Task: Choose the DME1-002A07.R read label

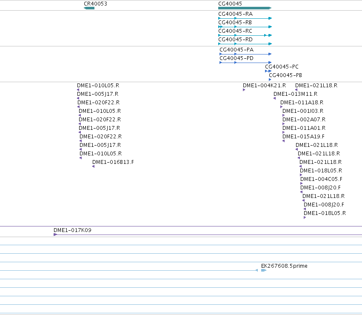Action: click(304, 120)
